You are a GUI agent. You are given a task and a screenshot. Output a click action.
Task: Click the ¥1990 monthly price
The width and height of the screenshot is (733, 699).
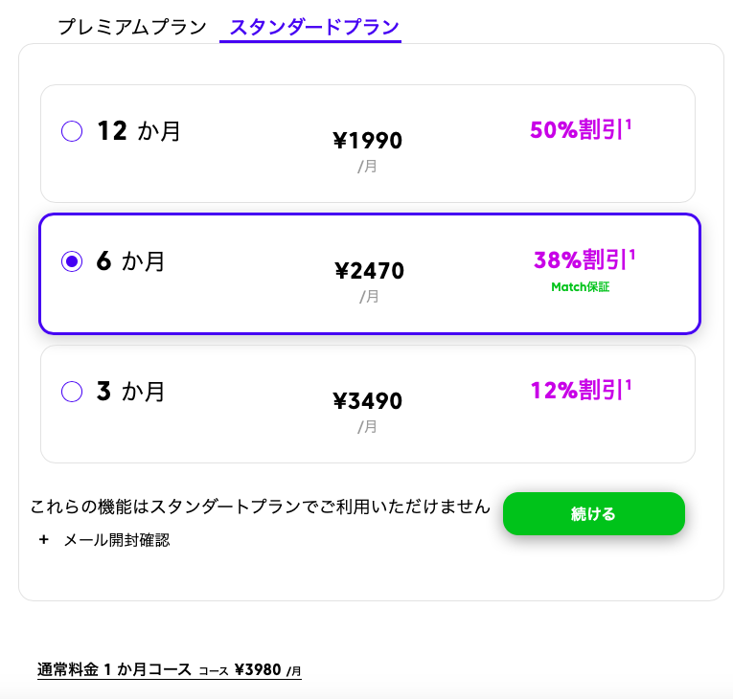[x=367, y=140]
